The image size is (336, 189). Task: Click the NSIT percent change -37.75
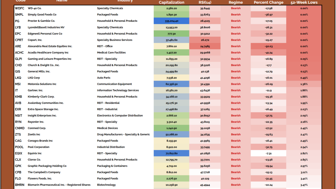point(268,115)
